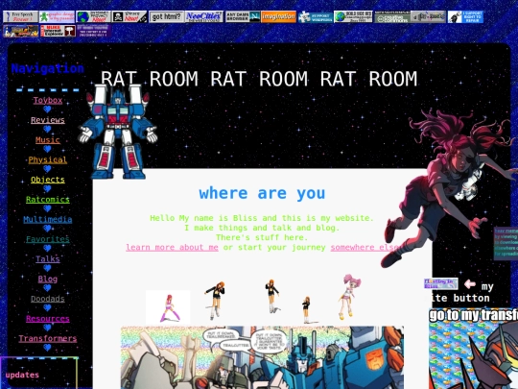This screenshot has width=518, height=389.
Task: Go to the Favorites page
Action: [48, 239]
